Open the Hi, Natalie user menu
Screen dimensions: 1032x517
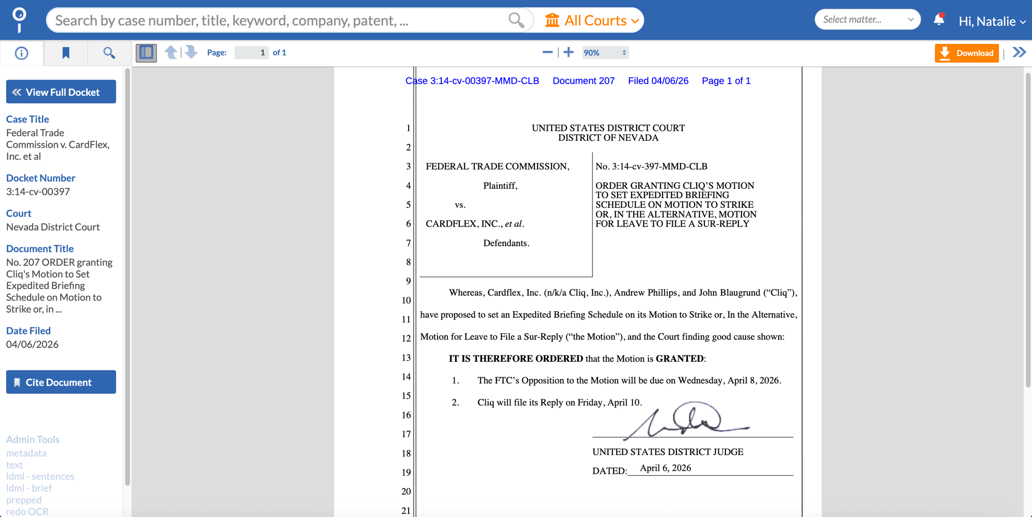click(992, 21)
